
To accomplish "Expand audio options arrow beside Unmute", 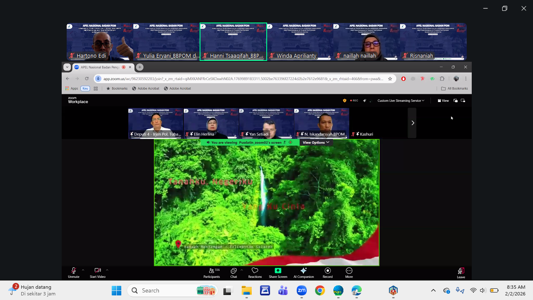I will pos(83,270).
